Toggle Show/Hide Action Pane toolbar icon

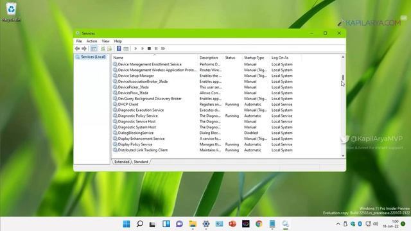click(126, 49)
